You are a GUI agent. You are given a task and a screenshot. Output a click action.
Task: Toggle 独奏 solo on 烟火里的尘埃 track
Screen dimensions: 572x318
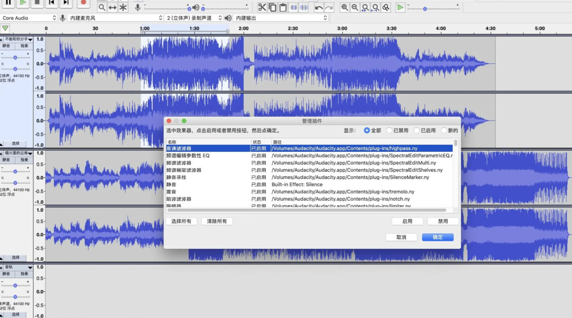pyautogui.click(x=24, y=160)
